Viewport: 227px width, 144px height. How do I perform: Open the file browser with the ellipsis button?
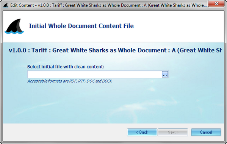[x=165, y=74]
